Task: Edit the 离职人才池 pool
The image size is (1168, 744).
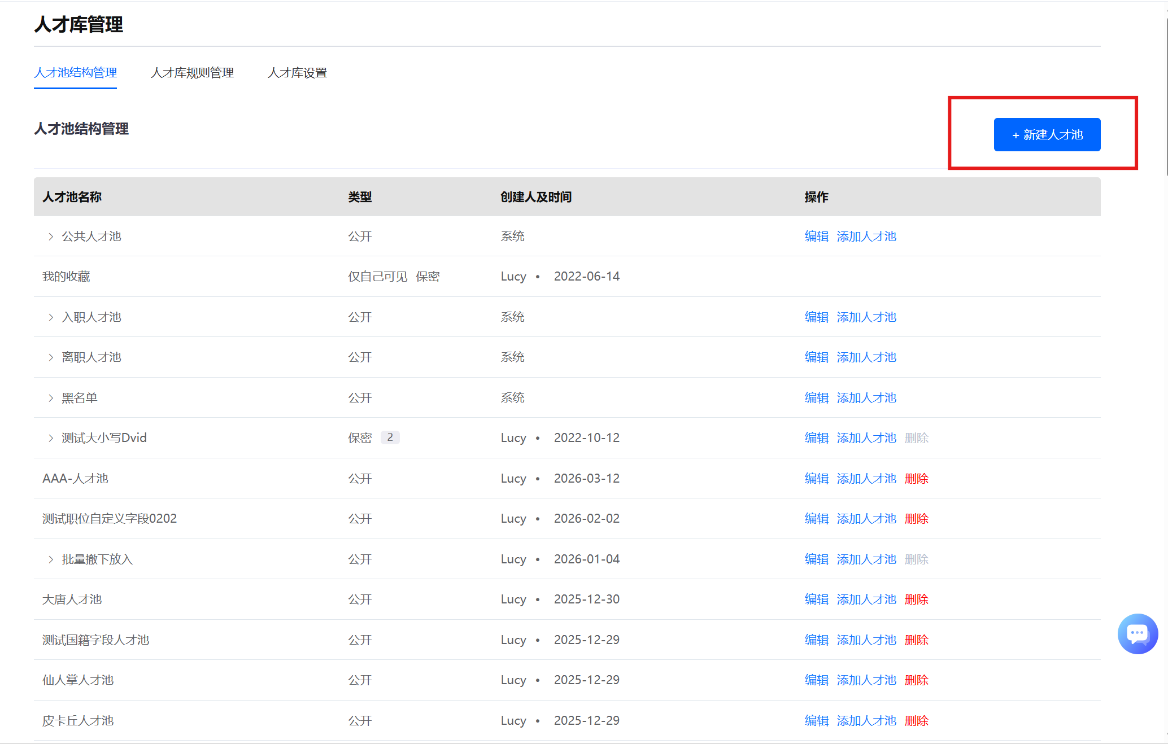Action: [817, 357]
